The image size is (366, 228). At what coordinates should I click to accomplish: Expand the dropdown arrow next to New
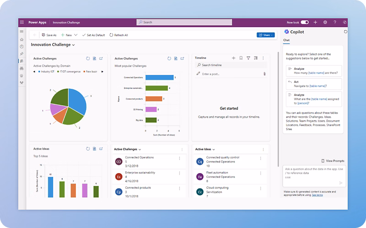[75, 35]
